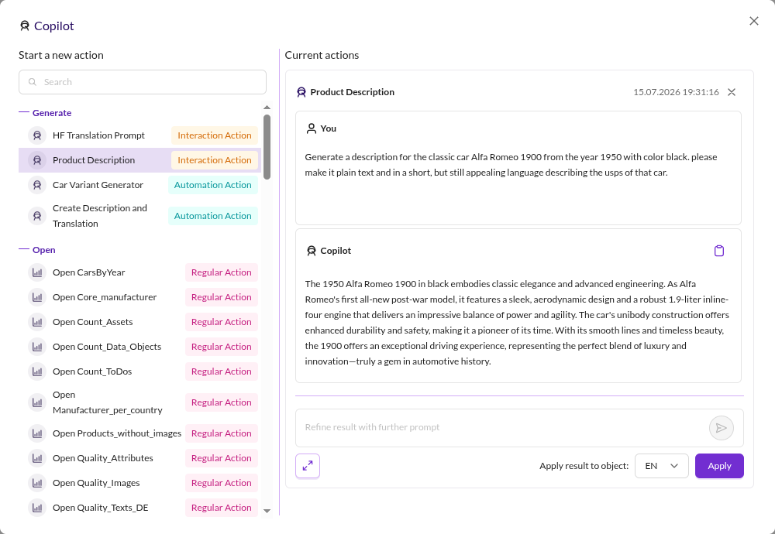The height and width of the screenshot is (534, 775).
Task: Click the Interaction Action badge for HF Translation Prompt
Action: (x=215, y=135)
